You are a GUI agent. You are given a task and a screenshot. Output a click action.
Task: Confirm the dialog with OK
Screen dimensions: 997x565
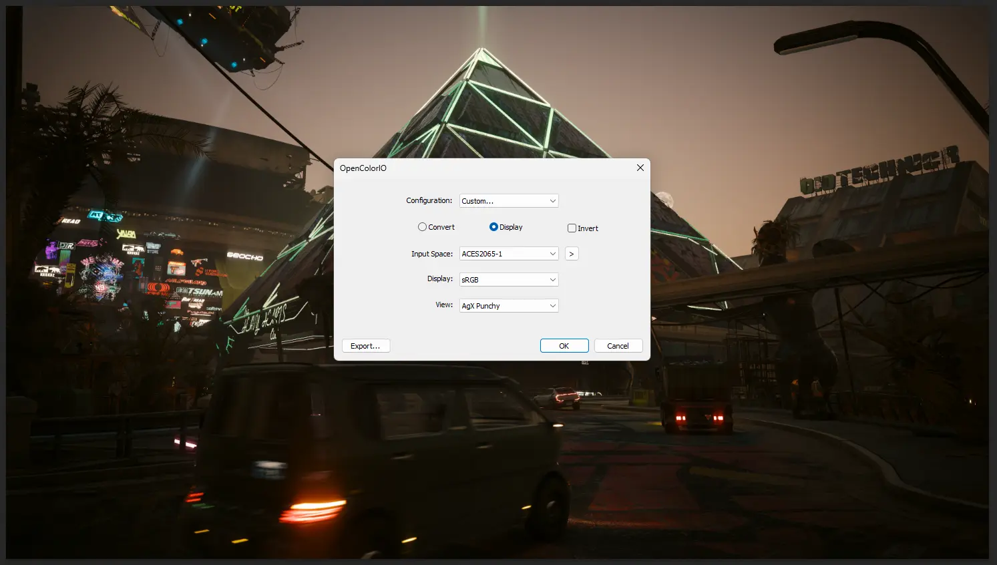564,346
